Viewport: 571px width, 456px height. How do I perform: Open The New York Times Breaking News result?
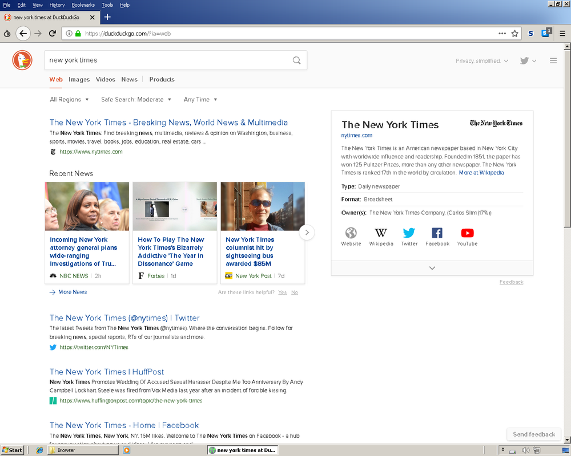pos(168,122)
